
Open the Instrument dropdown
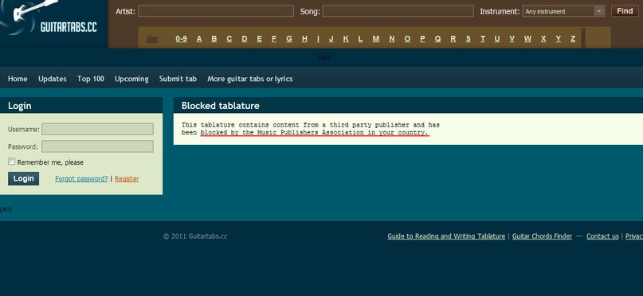point(564,11)
